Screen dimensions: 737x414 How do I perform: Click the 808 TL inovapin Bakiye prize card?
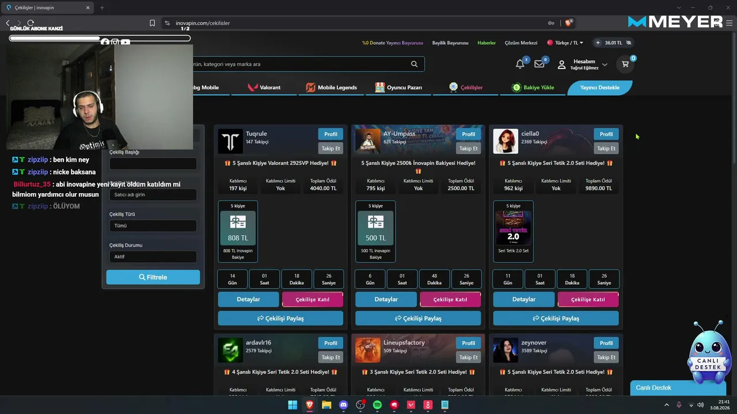[x=238, y=231]
